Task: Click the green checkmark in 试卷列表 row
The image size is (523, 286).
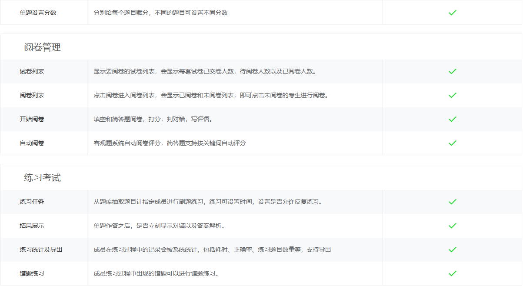Action: 452,71
